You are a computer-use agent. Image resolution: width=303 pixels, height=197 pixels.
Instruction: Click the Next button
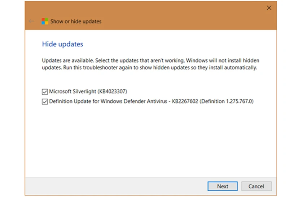[x=223, y=186]
